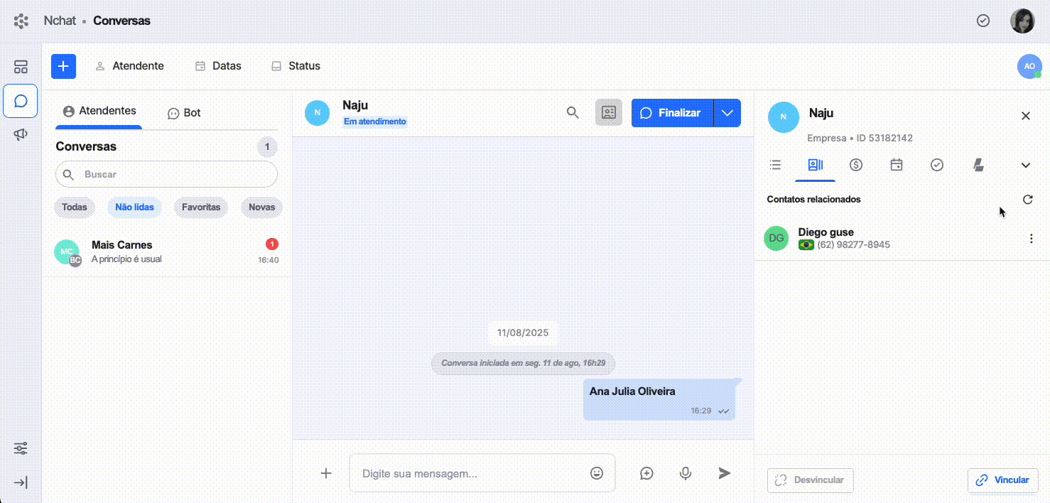Filter conversations by Todas
The image size is (1050, 503).
pos(75,207)
